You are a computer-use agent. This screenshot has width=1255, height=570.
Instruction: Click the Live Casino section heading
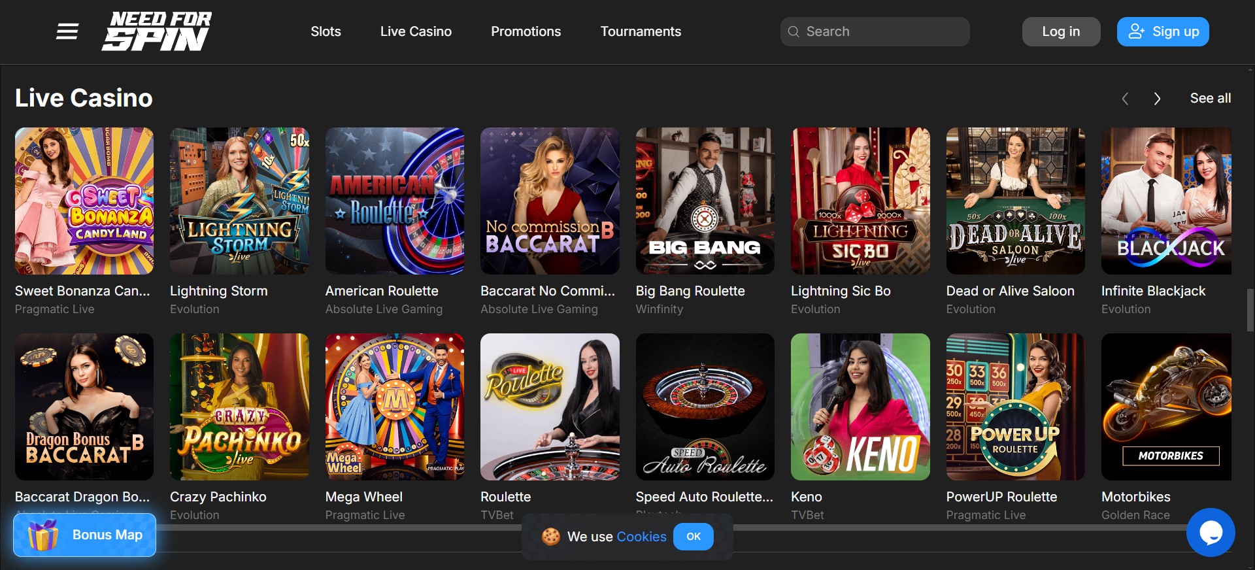point(84,98)
